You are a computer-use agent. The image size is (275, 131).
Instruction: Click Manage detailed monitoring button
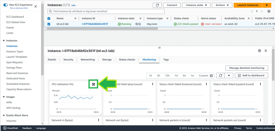247,68
